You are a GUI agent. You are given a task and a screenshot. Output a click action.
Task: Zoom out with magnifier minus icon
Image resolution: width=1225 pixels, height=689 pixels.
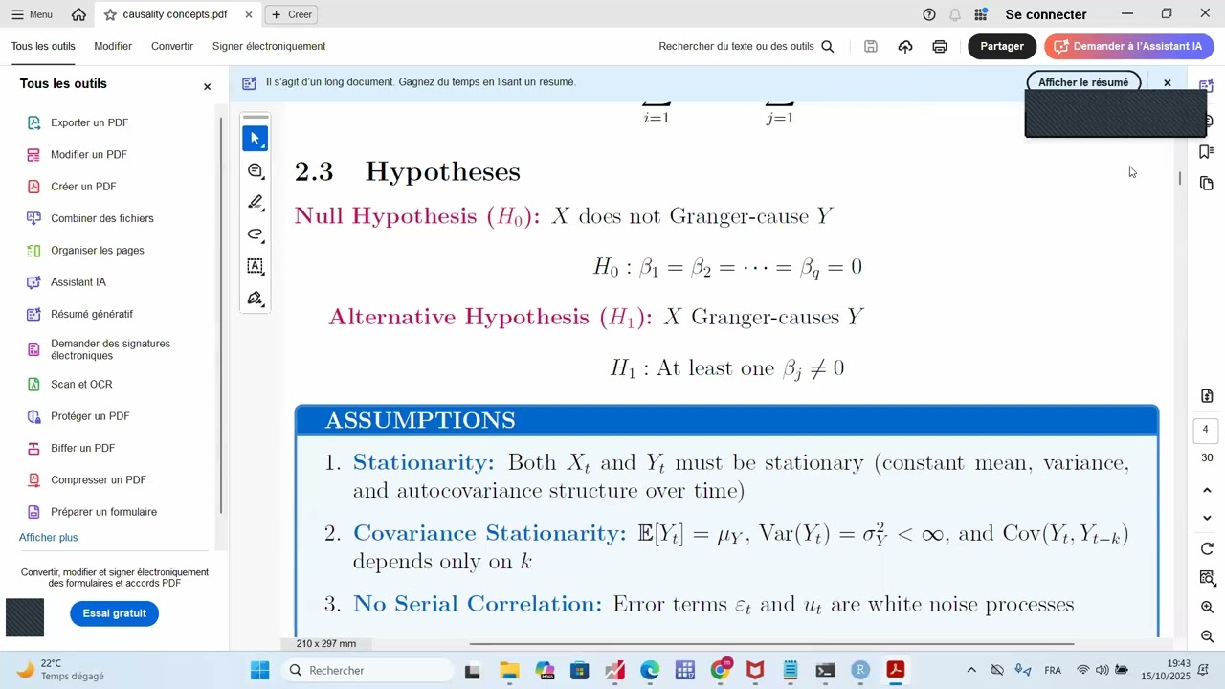[x=1208, y=636]
